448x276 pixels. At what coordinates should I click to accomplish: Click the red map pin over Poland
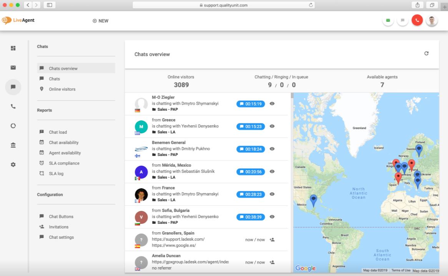(x=411, y=165)
